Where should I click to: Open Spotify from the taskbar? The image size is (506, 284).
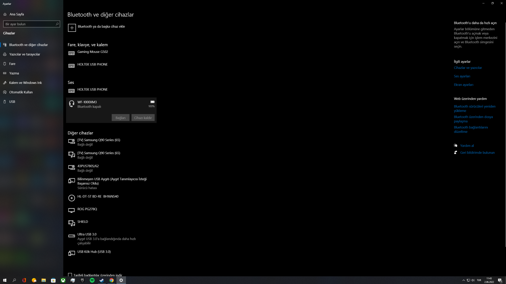tap(92, 280)
